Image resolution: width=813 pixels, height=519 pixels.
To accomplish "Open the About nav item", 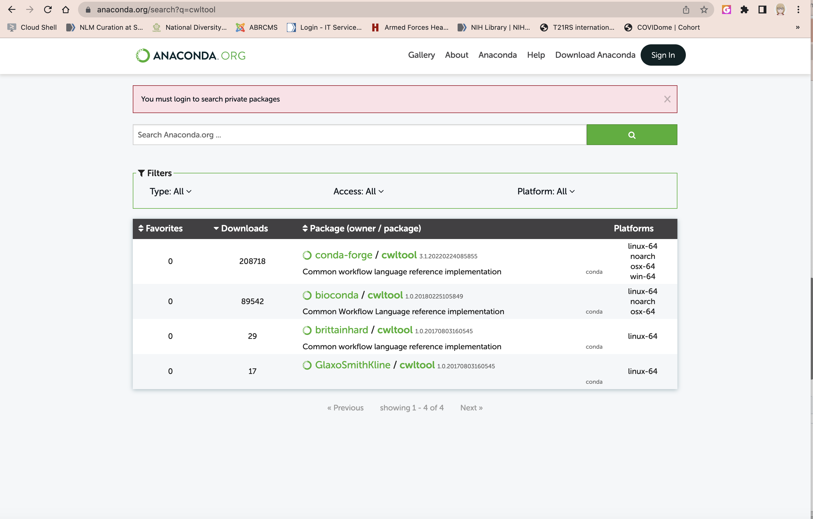I will [456, 55].
